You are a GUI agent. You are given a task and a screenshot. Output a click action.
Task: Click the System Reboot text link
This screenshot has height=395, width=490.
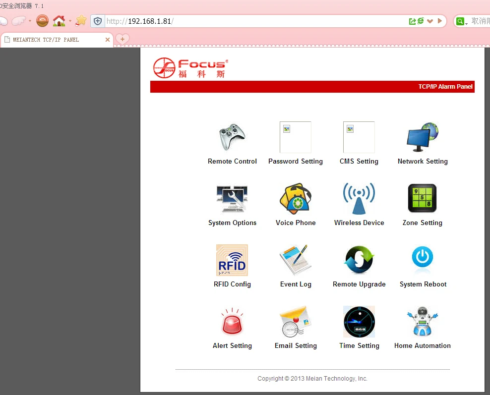point(423,284)
